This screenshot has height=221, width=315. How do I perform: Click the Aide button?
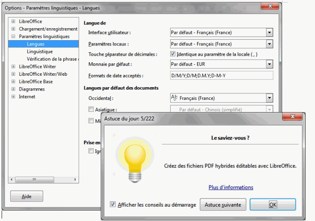click(27, 196)
